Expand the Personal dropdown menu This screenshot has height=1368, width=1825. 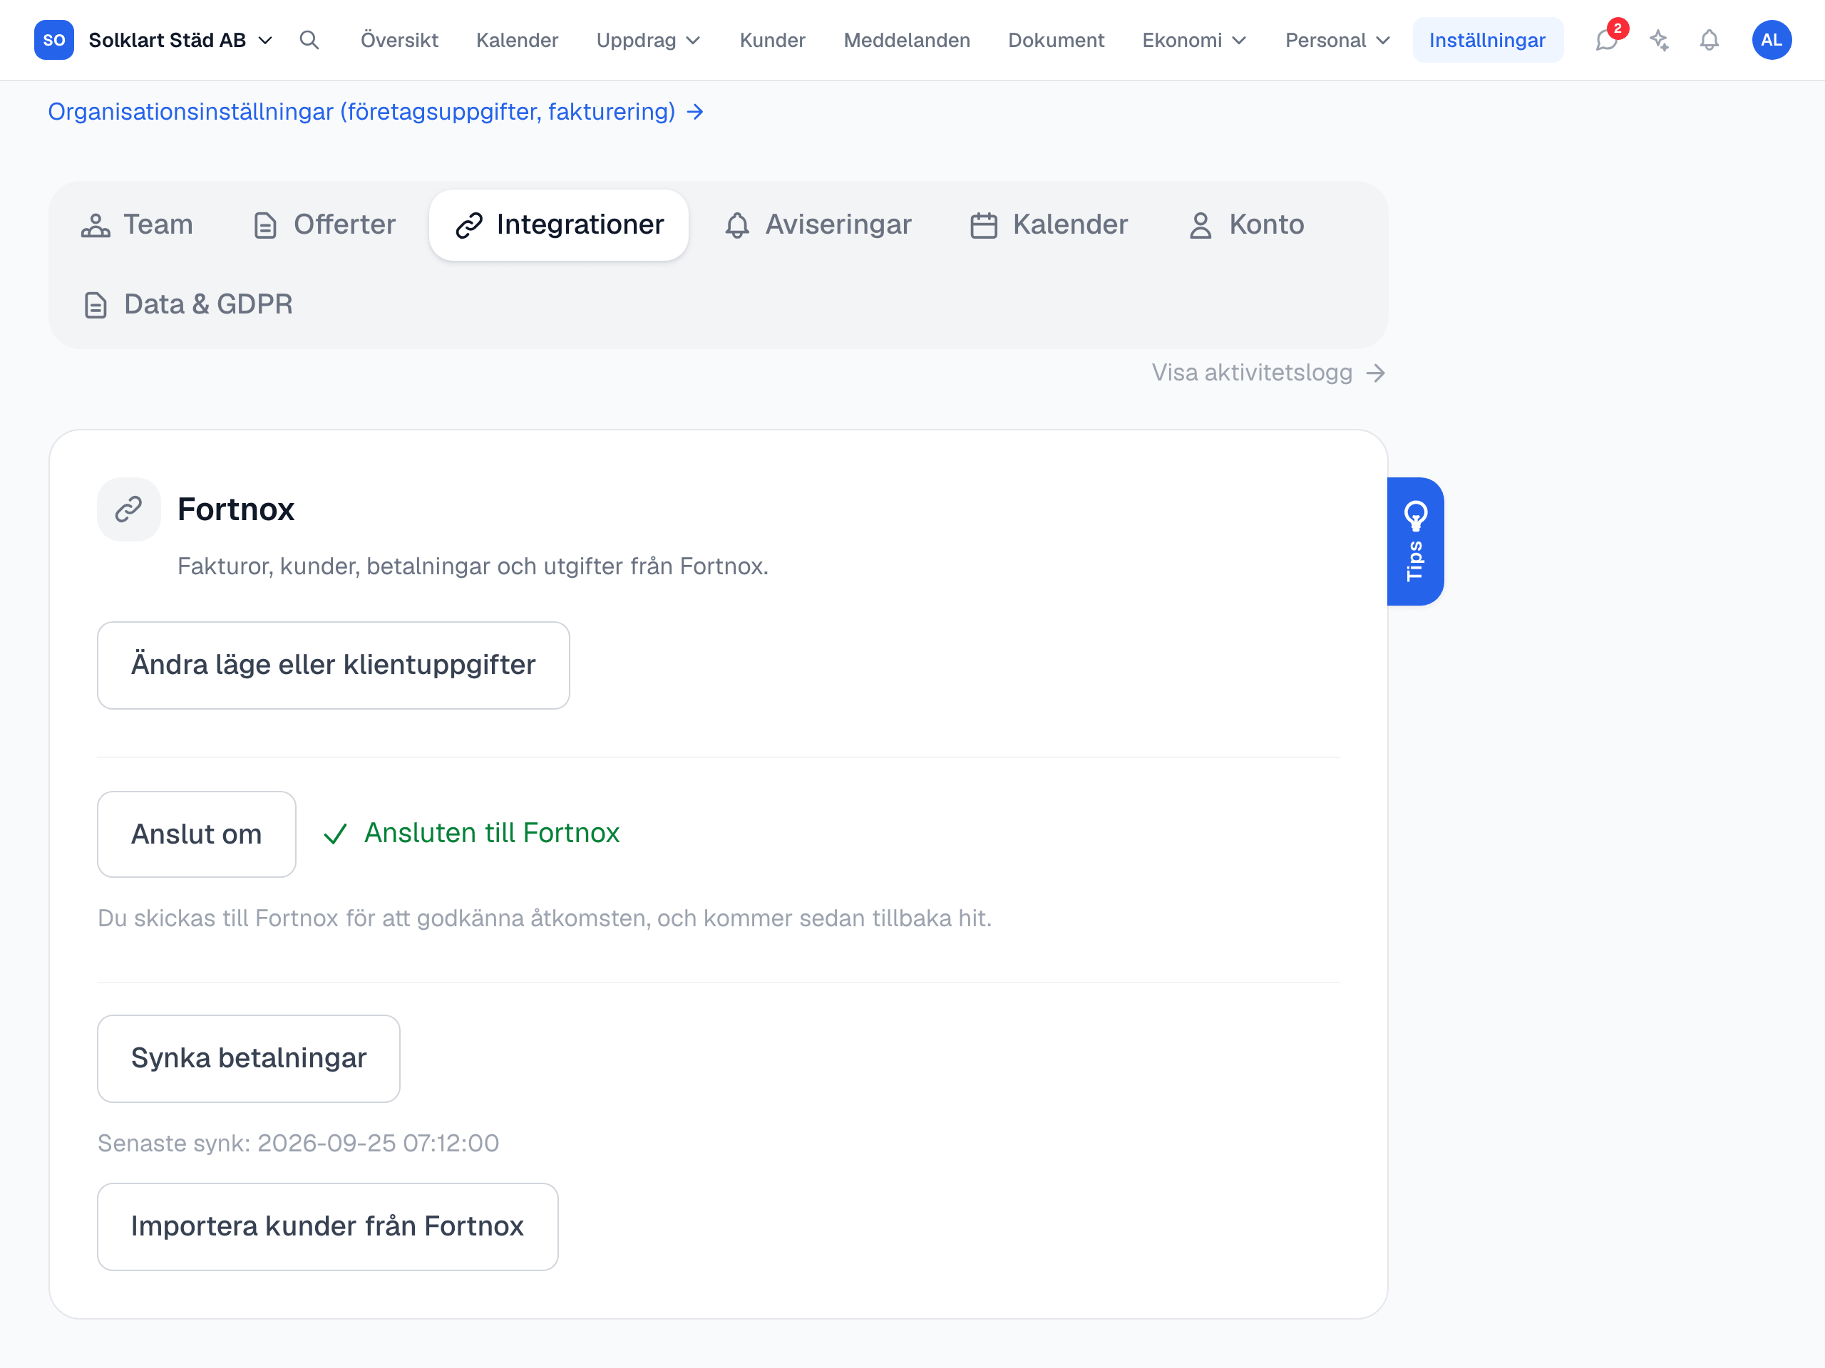tap(1337, 40)
